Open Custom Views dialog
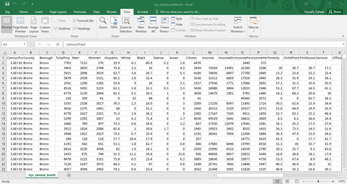The height and width of the screenshot is (184, 347). [45, 25]
